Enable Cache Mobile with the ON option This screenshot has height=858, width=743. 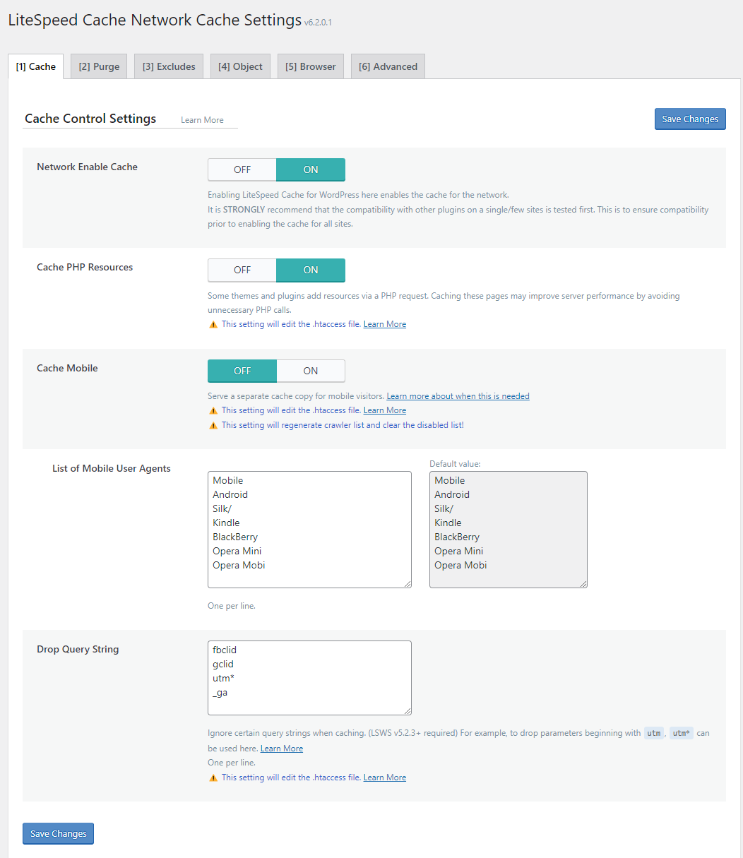(311, 371)
